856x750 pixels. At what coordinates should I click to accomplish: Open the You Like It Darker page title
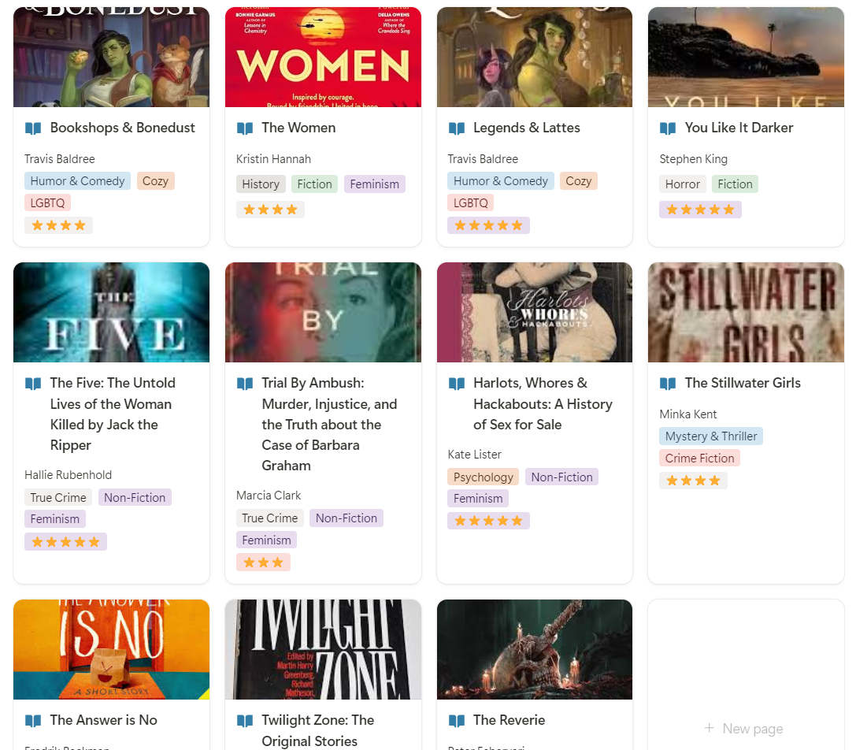tap(739, 128)
